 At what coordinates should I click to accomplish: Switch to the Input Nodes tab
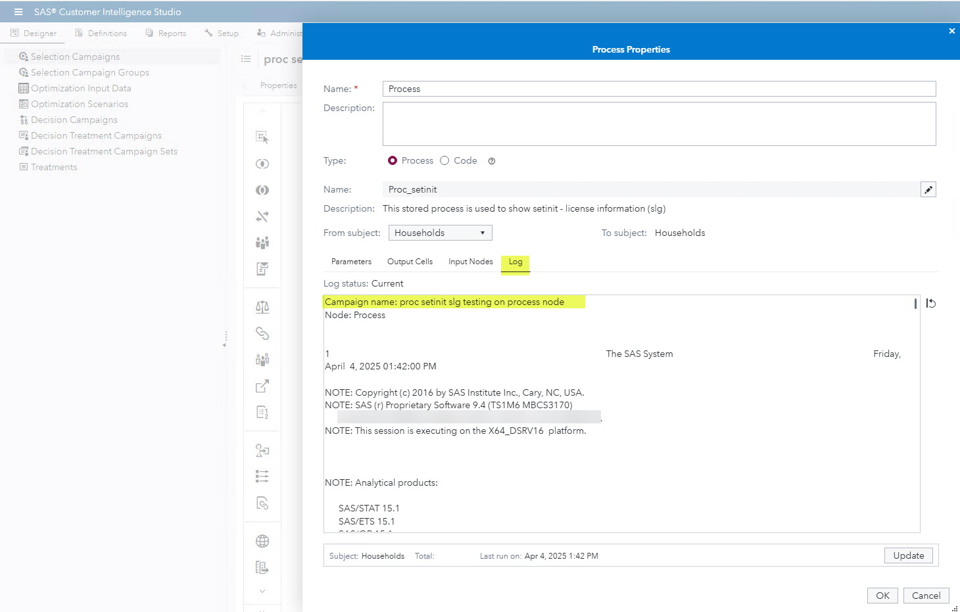coord(471,262)
